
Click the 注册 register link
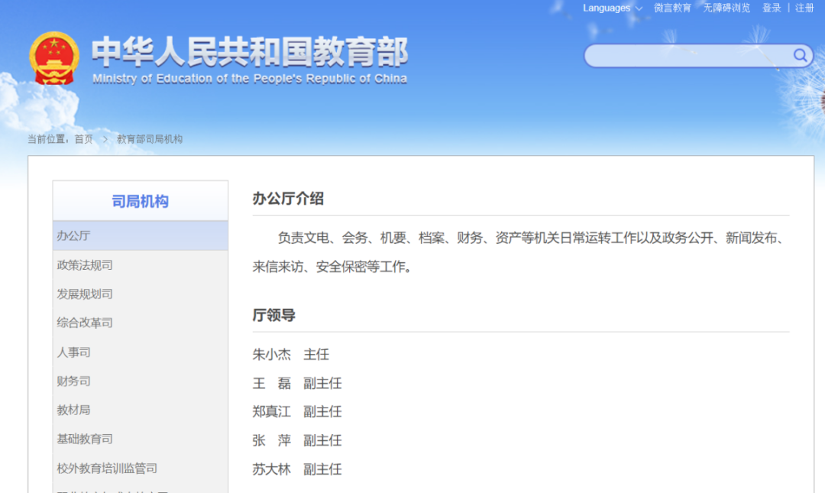804,8
